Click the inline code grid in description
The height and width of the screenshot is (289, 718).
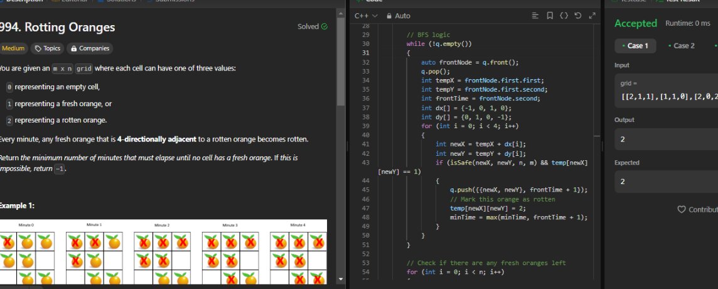[84, 69]
